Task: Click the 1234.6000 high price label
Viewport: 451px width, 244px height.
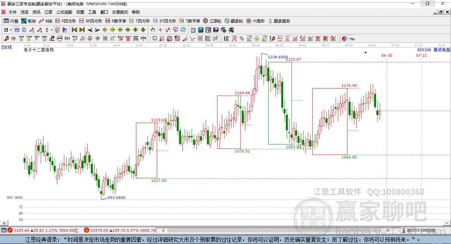Action: point(277,57)
